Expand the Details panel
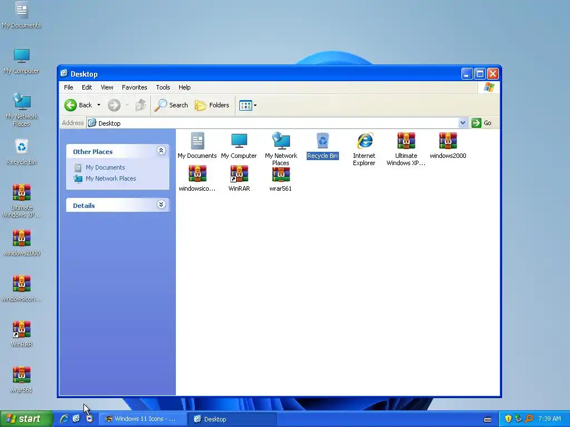This screenshot has height=427, width=570. click(161, 205)
